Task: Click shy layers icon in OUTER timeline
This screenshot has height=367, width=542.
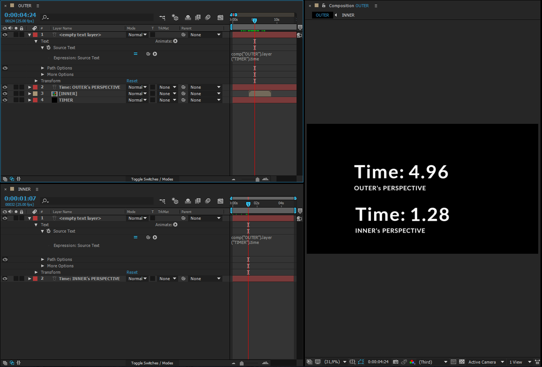Action: [188, 17]
